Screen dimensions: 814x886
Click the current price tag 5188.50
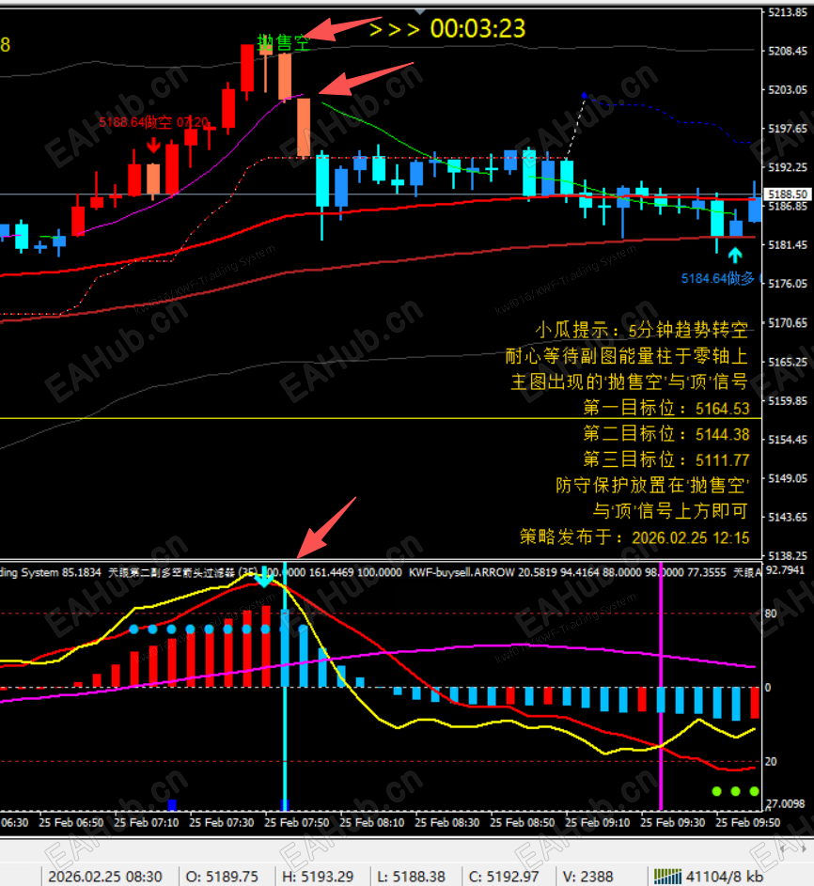click(x=788, y=194)
